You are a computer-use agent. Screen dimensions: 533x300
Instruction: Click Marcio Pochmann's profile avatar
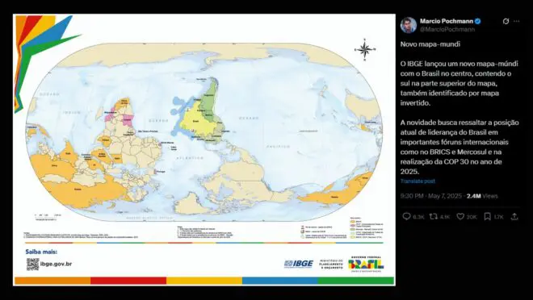tap(409, 25)
